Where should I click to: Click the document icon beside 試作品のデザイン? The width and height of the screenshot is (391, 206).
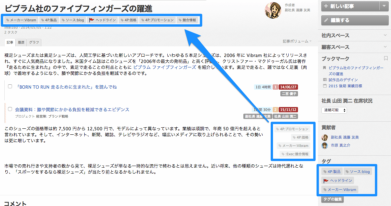click(325, 79)
